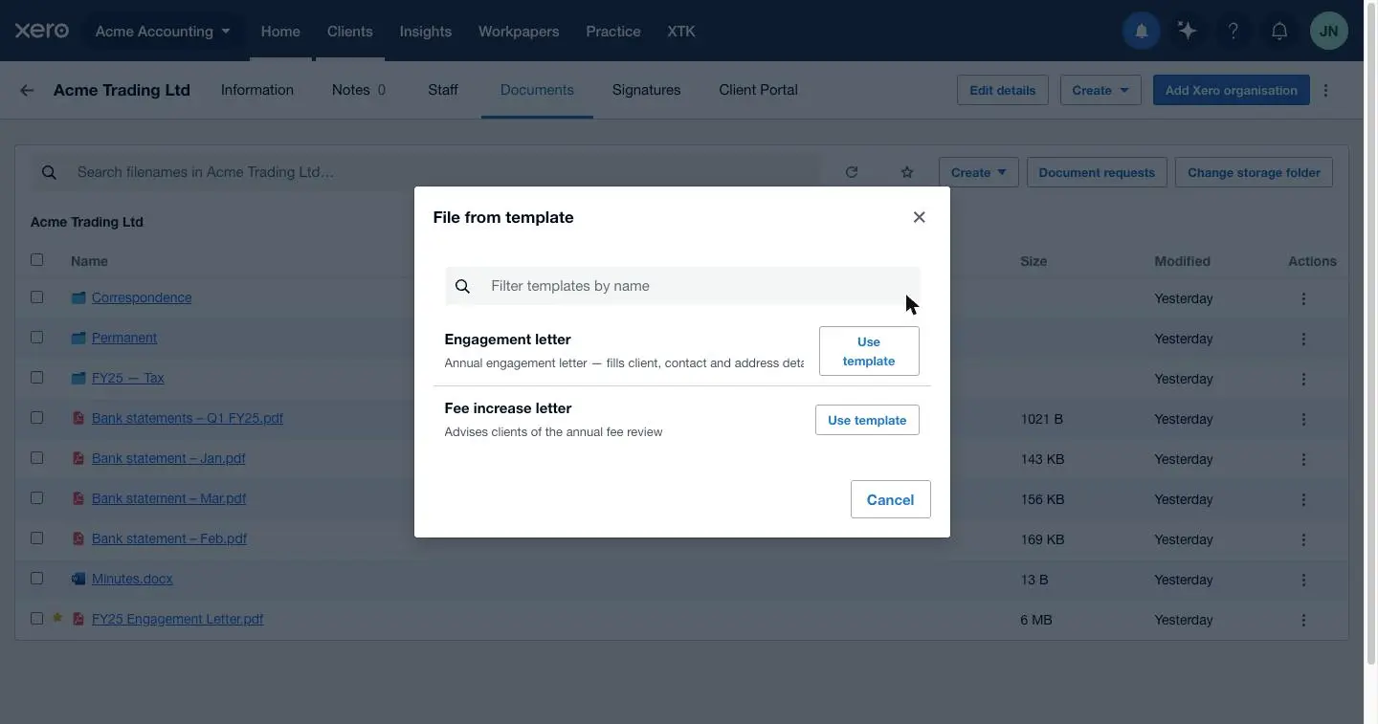Open the JN user avatar menu
The image size is (1378, 724).
(1328, 32)
